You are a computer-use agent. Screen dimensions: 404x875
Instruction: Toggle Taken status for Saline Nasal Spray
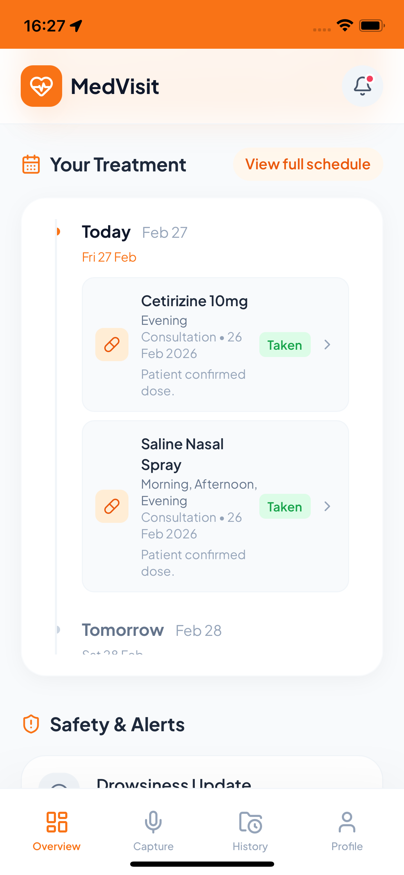(x=285, y=507)
